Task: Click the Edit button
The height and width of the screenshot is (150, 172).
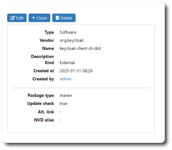Action: pyautogui.click(x=17, y=18)
